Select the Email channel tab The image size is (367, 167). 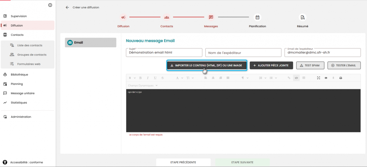coord(91,43)
